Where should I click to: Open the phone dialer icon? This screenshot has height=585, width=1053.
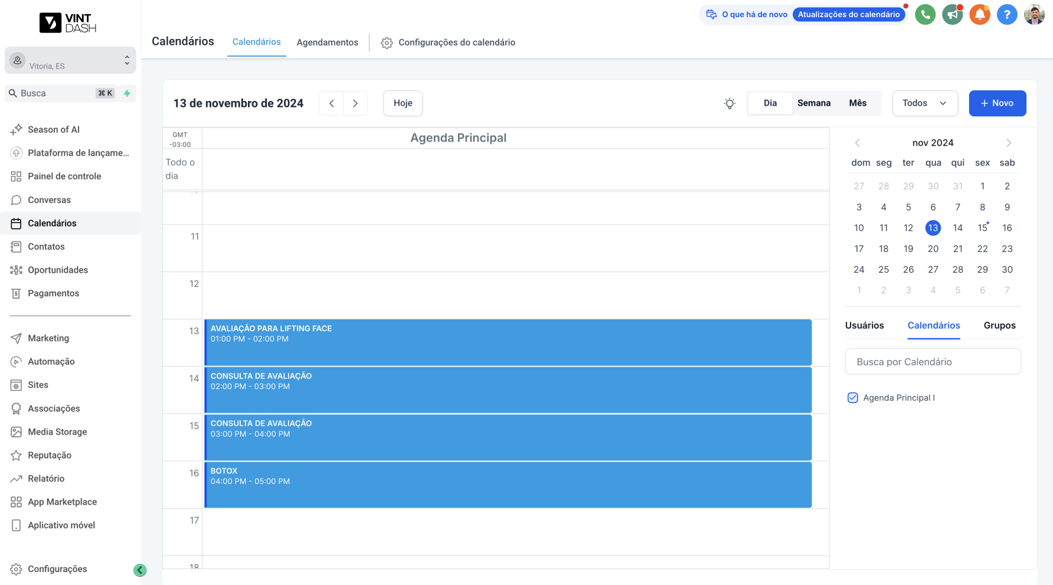[925, 14]
